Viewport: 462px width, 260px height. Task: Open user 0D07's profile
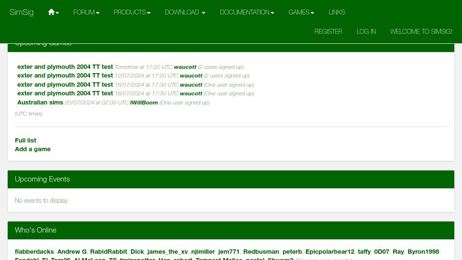[382, 252]
